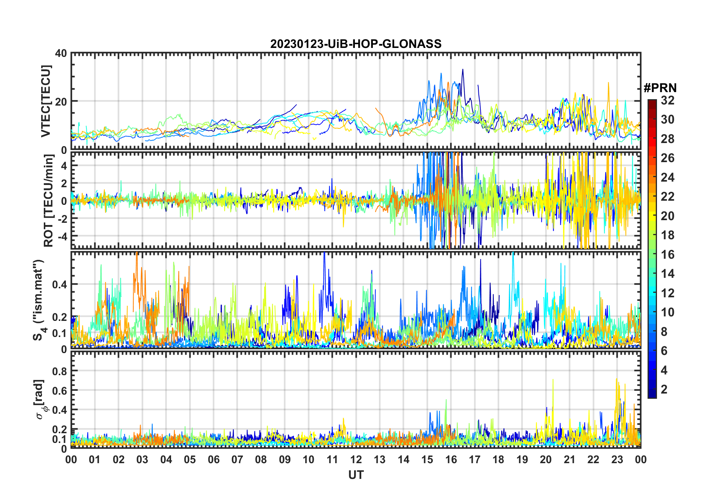Click hour tick "07" on the UT axis
The height and width of the screenshot is (498, 712).
237,459
